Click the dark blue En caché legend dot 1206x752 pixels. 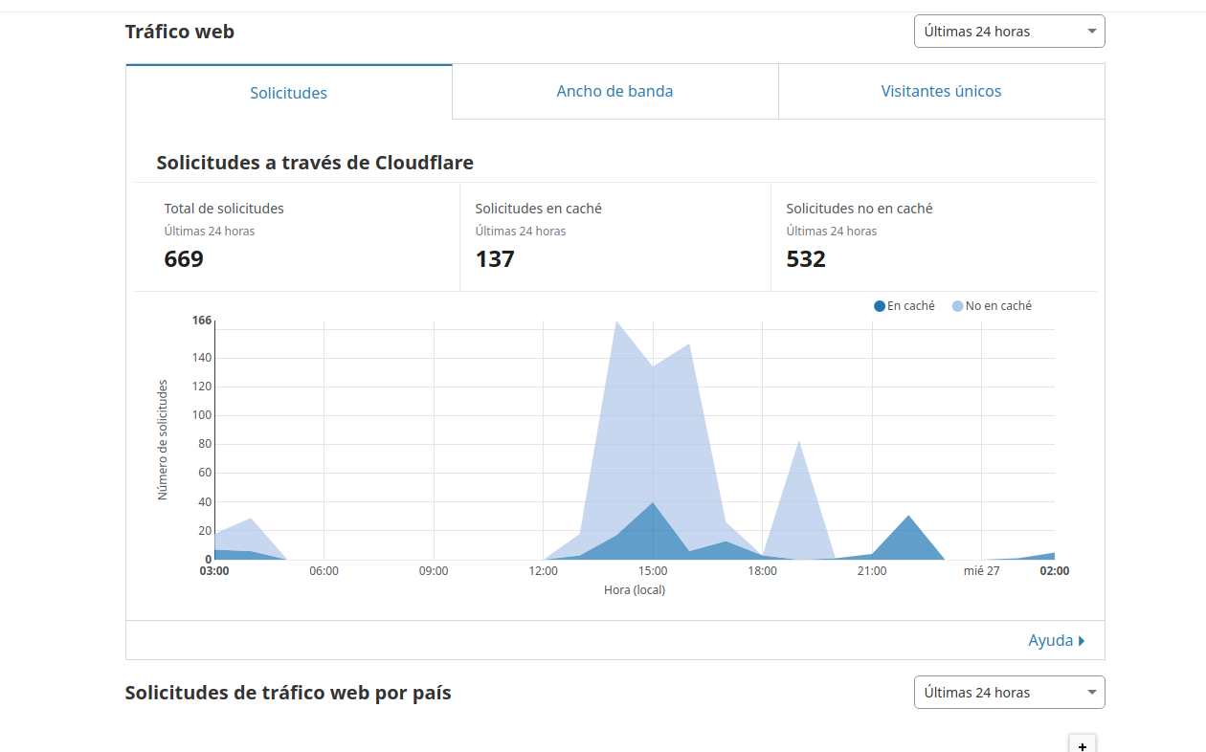(880, 306)
